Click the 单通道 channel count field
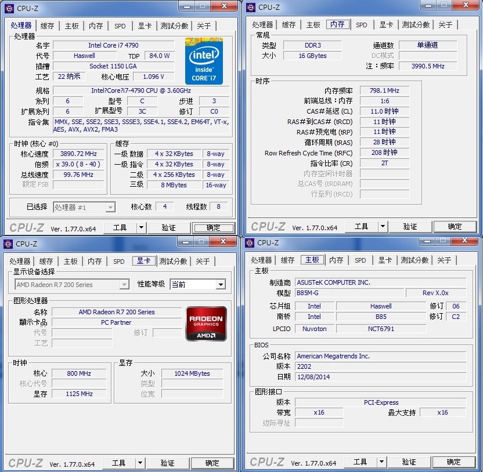Viewport: 483px width, 472px height. click(428, 45)
